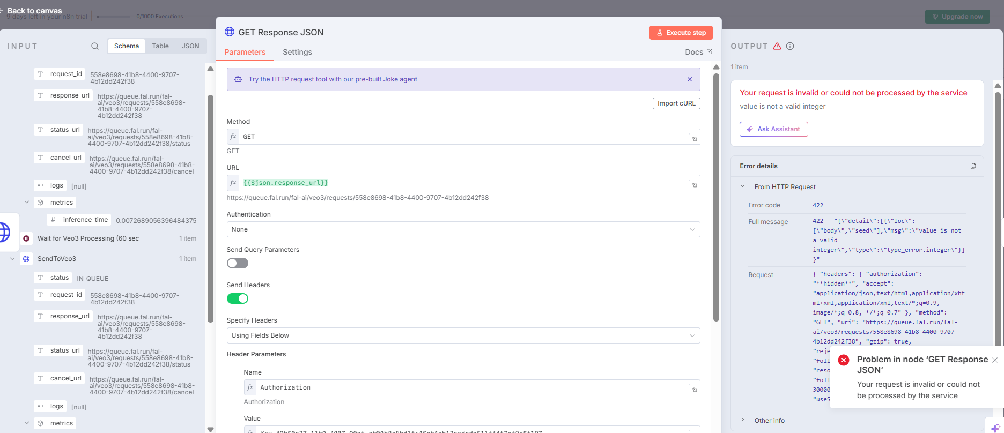Switch to the Settings tab

point(297,52)
